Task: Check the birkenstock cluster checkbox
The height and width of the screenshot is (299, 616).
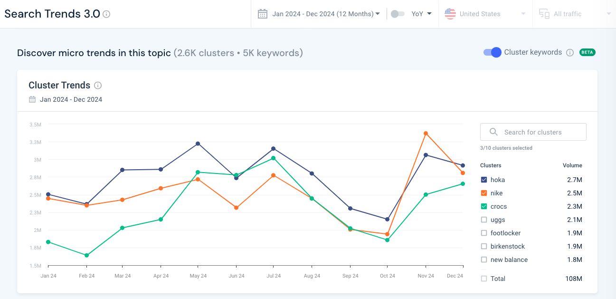Action: pyautogui.click(x=484, y=246)
